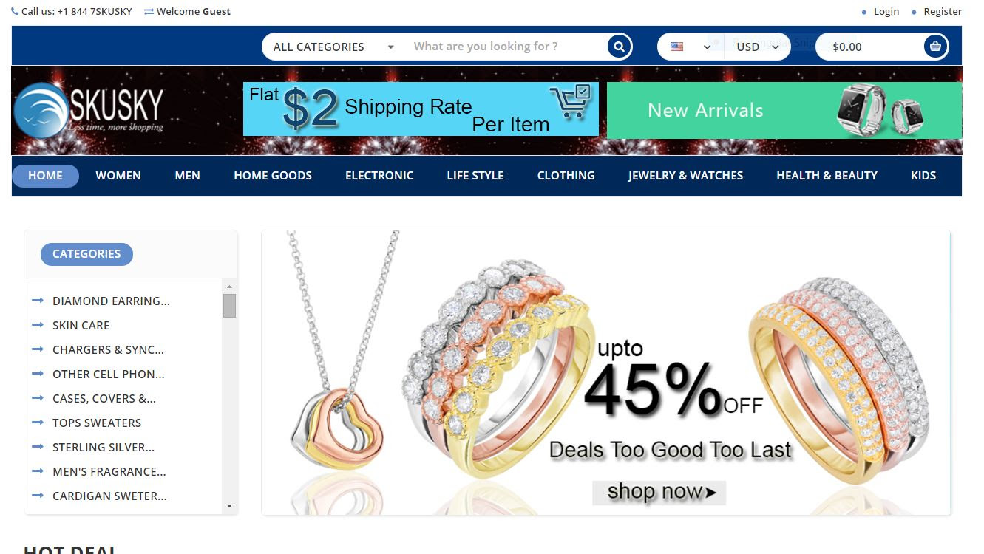This screenshot has height=554, width=984.
Task: Click the categories list scrollbar down arrow
Action: click(229, 506)
